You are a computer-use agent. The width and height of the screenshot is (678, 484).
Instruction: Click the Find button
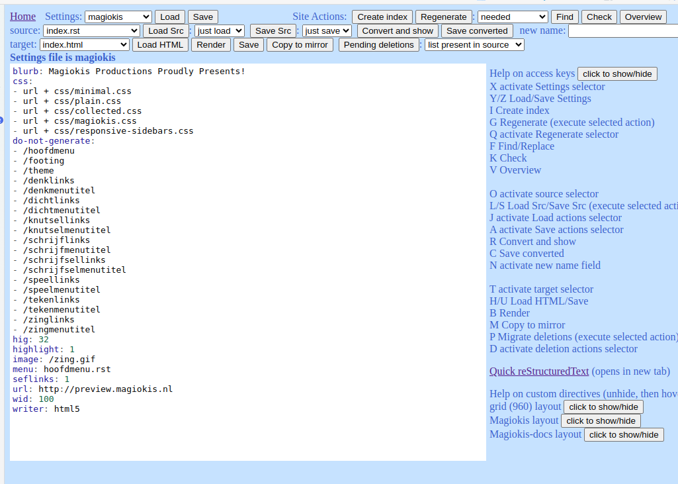(565, 17)
